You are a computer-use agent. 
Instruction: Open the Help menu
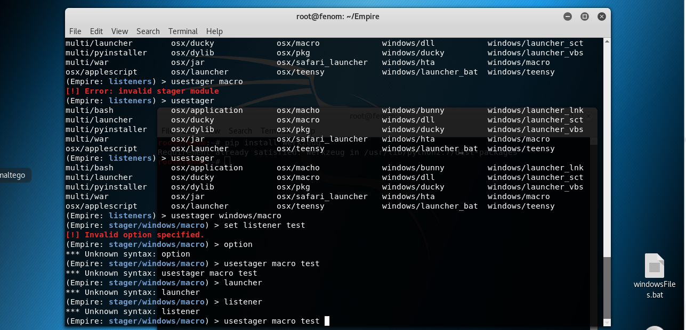point(214,31)
